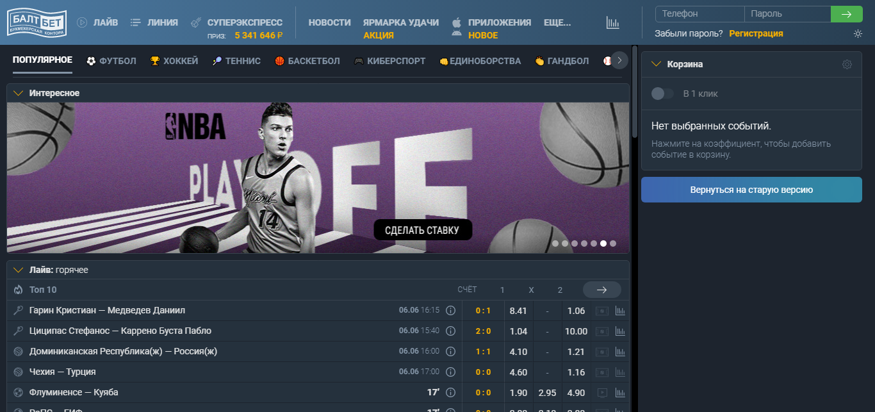Open statistics for Доминиканская Республика — Россия match
875x412 pixels.
point(620,352)
